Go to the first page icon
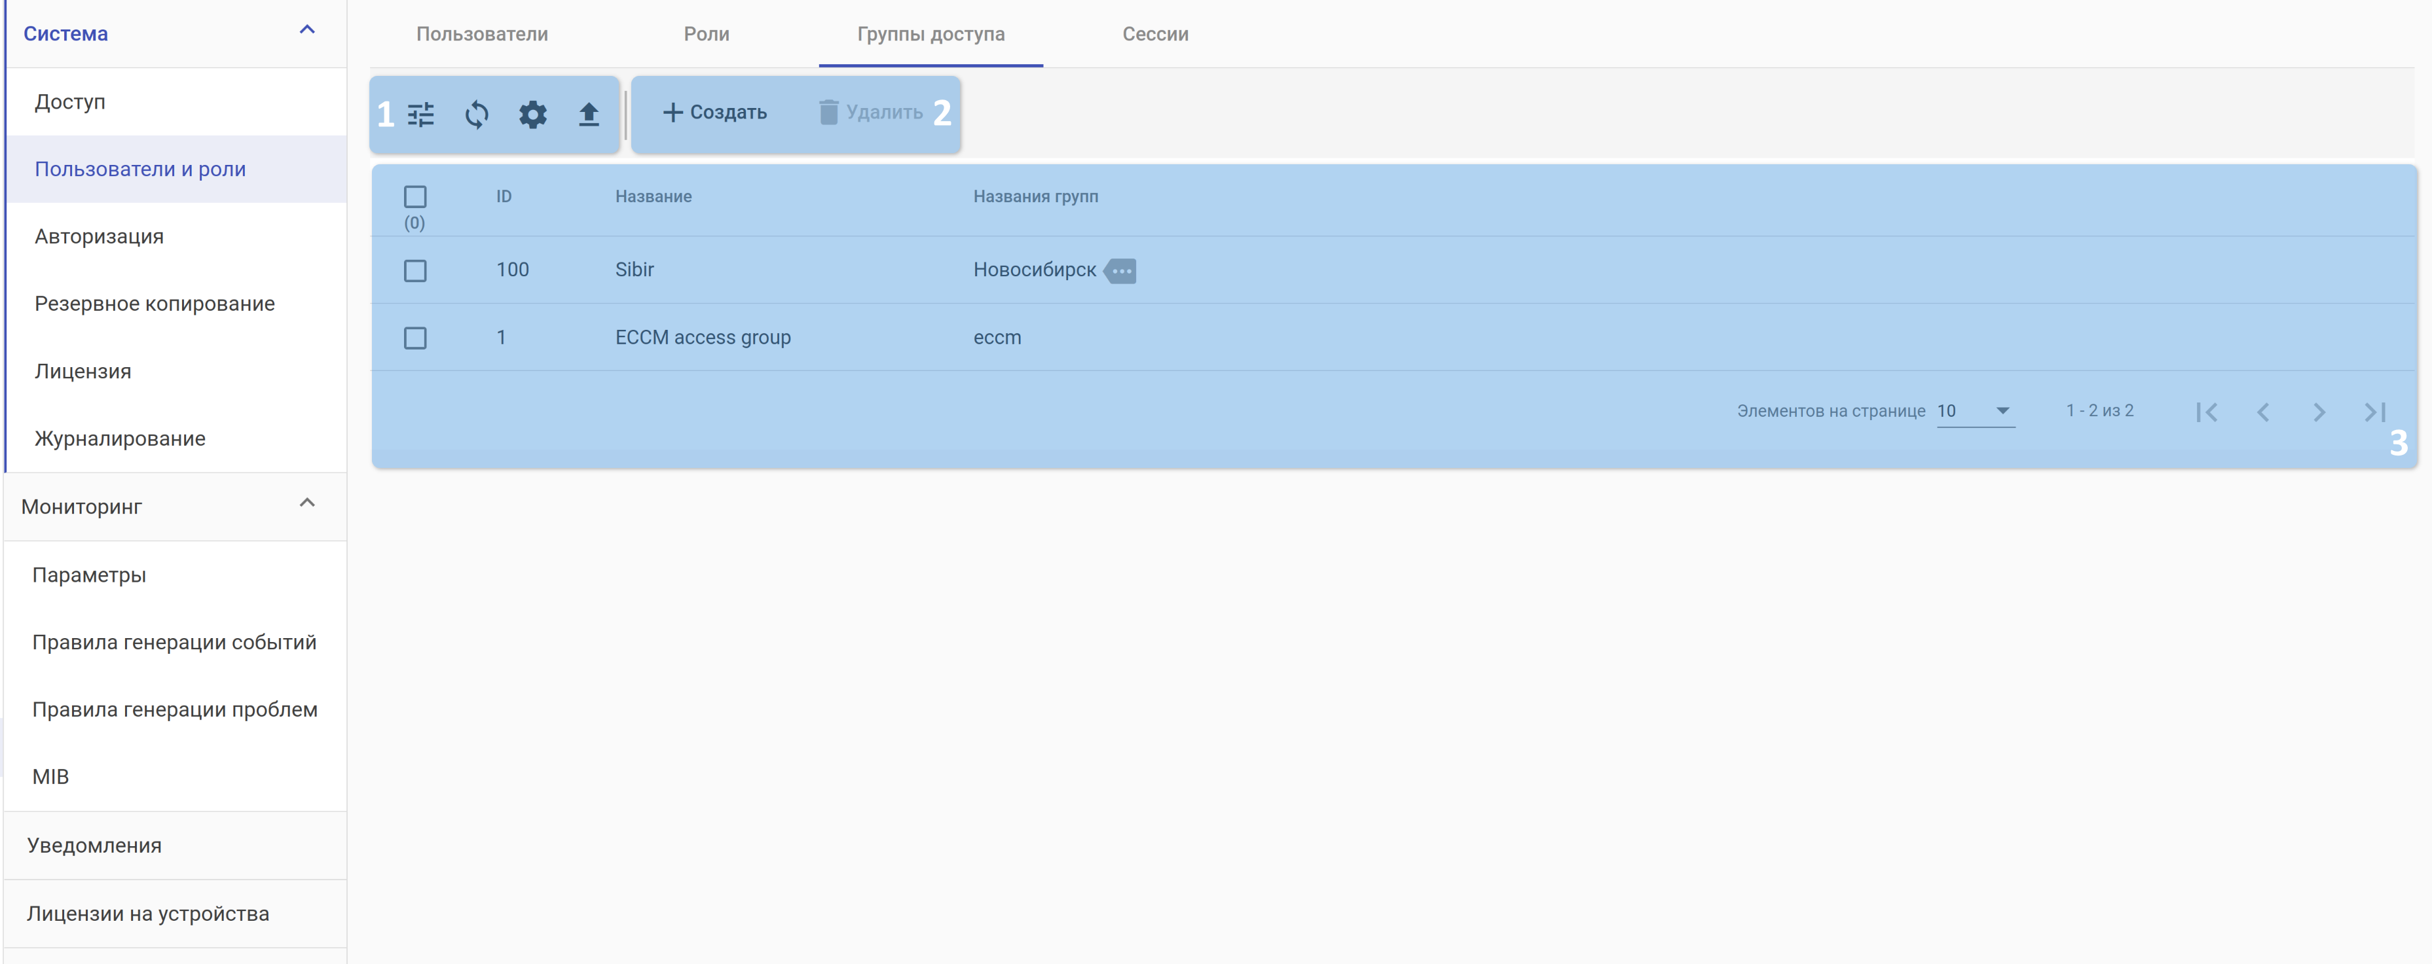This screenshot has width=2432, height=964. point(2206,411)
